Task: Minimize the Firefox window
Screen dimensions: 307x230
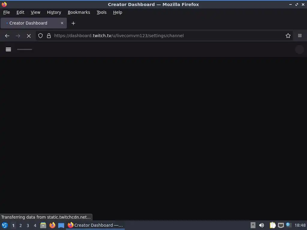Action: pos(290,4)
